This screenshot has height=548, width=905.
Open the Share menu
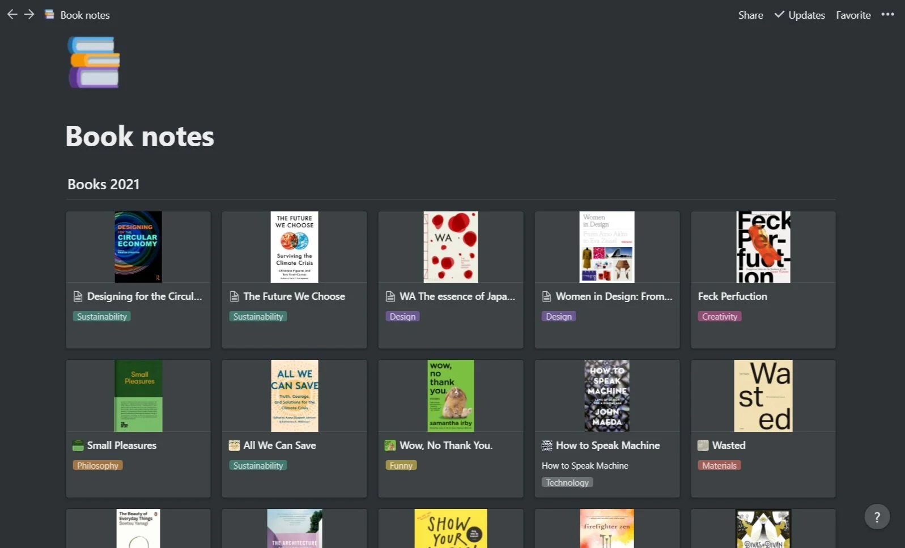tap(750, 15)
